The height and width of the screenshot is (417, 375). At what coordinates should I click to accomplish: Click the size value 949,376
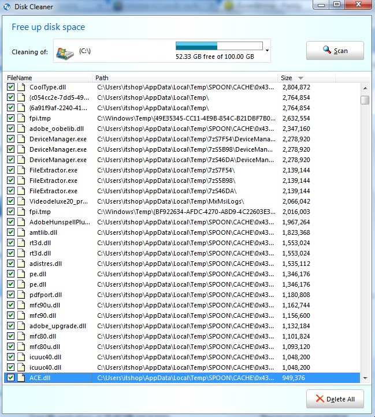(293, 378)
